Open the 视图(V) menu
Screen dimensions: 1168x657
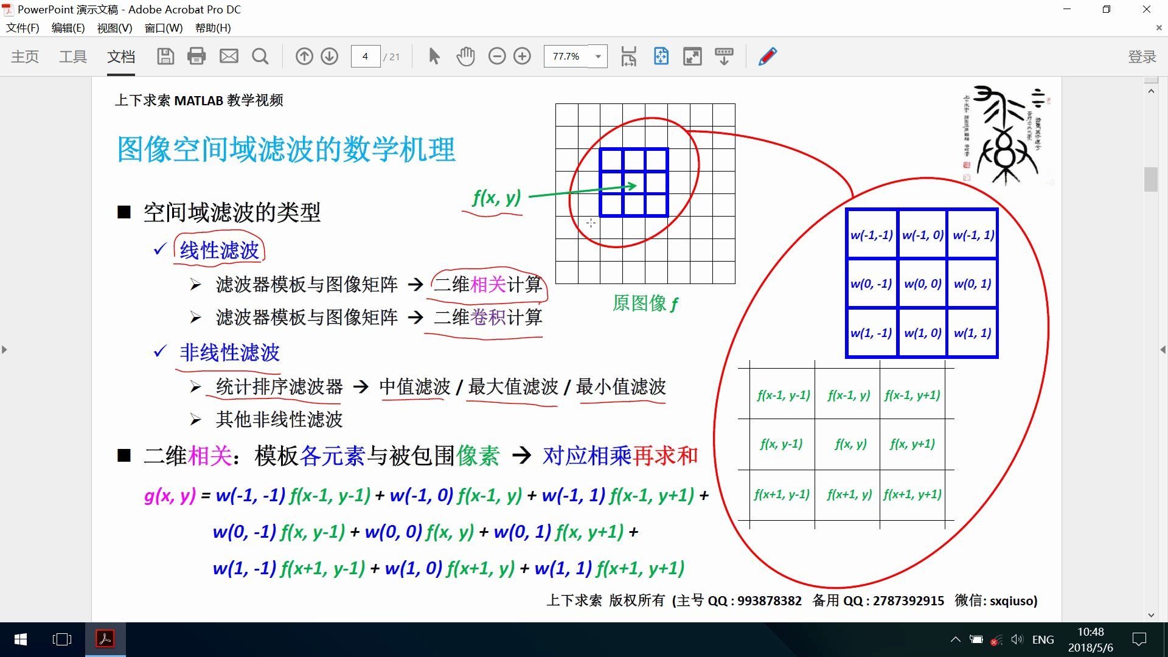tap(114, 28)
